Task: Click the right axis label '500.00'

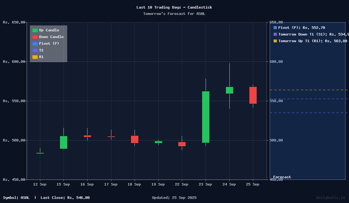Action: coord(276,140)
